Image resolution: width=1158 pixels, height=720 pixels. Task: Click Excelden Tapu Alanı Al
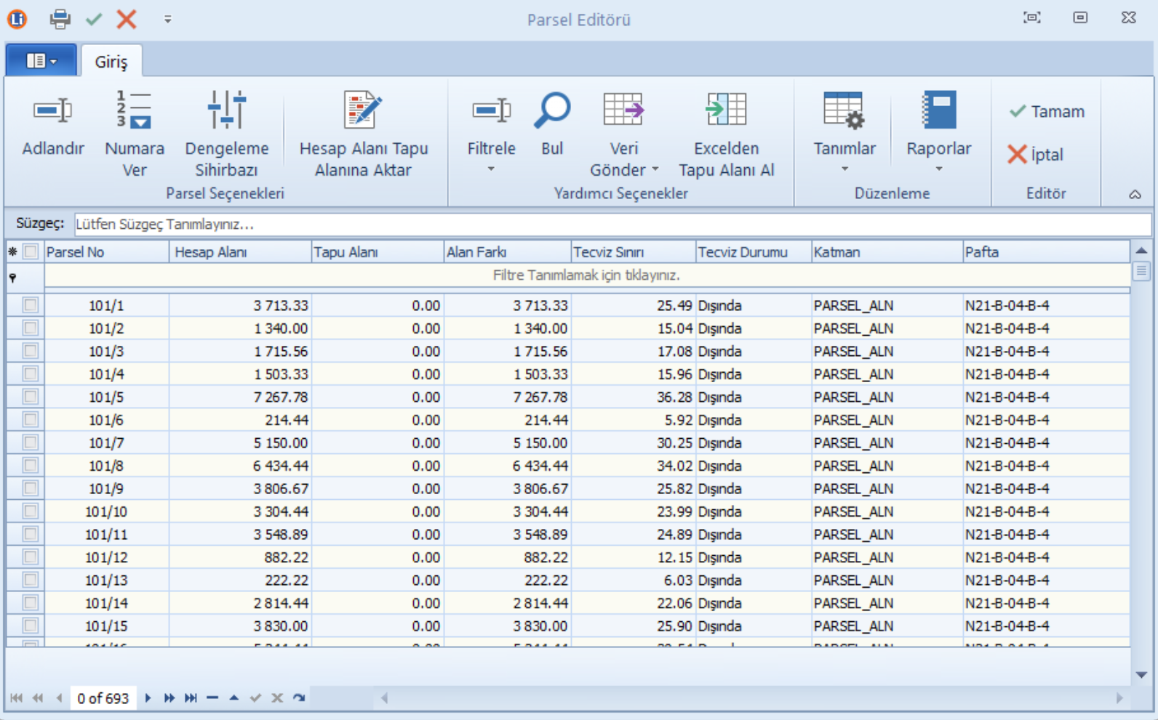click(x=726, y=134)
